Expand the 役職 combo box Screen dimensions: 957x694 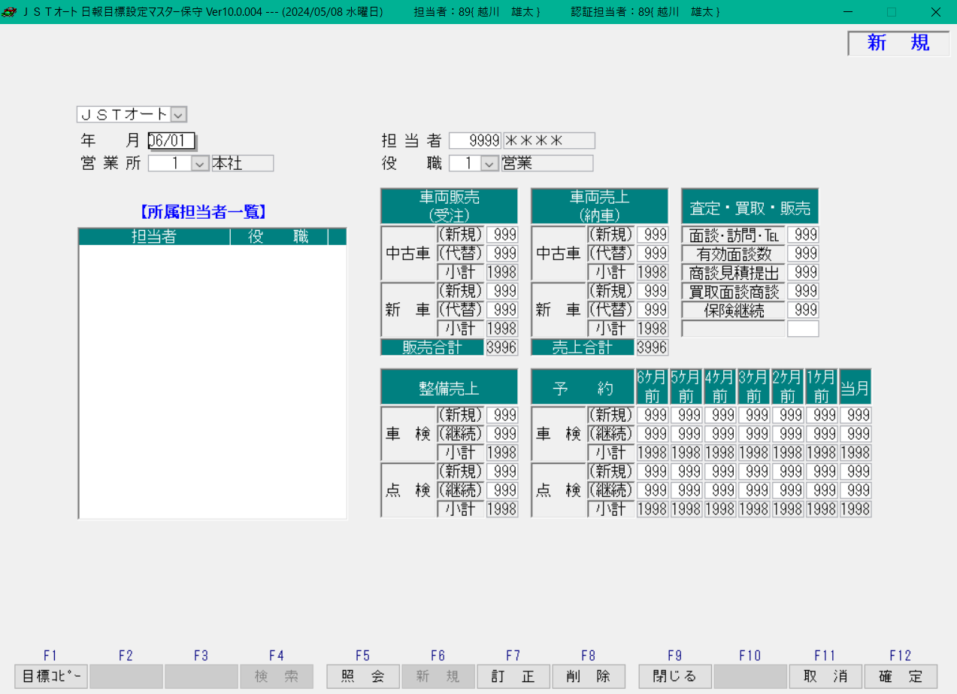click(489, 163)
